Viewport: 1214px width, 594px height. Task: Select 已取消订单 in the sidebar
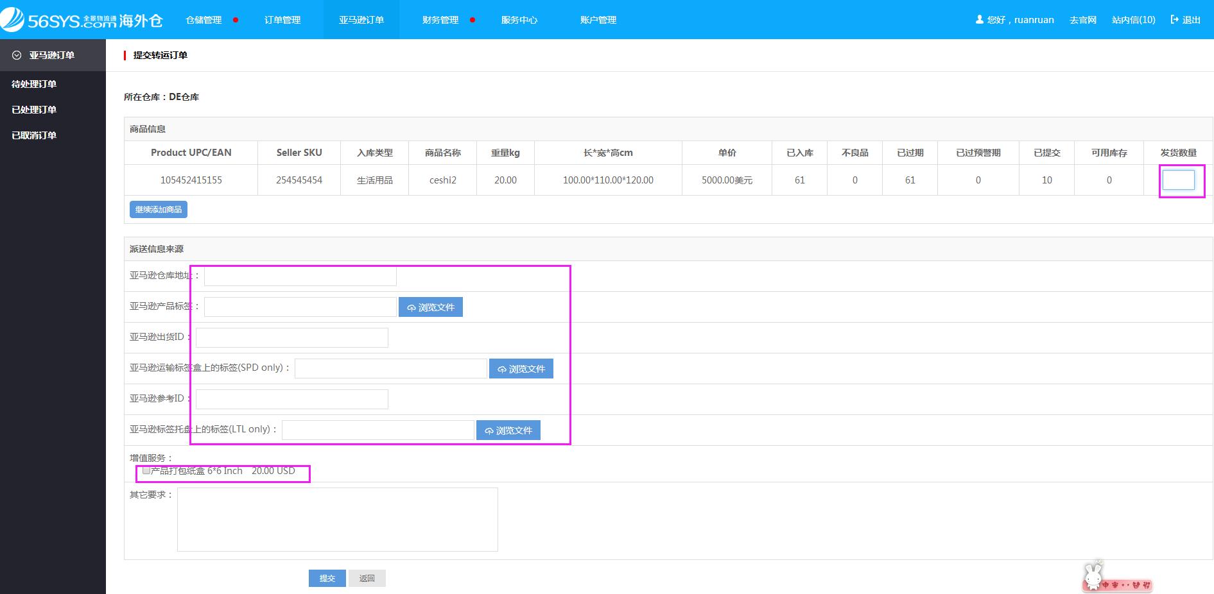click(33, 135)
